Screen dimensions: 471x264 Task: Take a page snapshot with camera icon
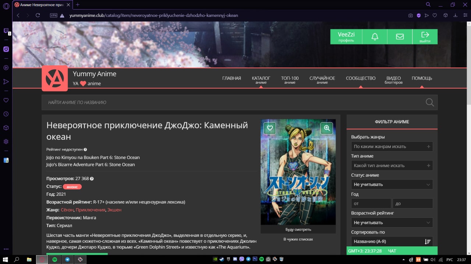pos(411,15)
